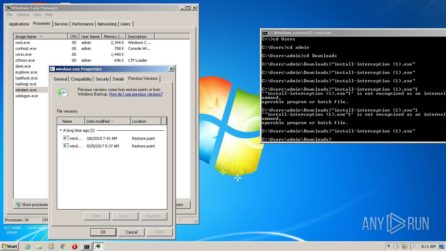
Task: Sort processes by Memory column header
Action: pyautogui.click(x=114, y=37)
